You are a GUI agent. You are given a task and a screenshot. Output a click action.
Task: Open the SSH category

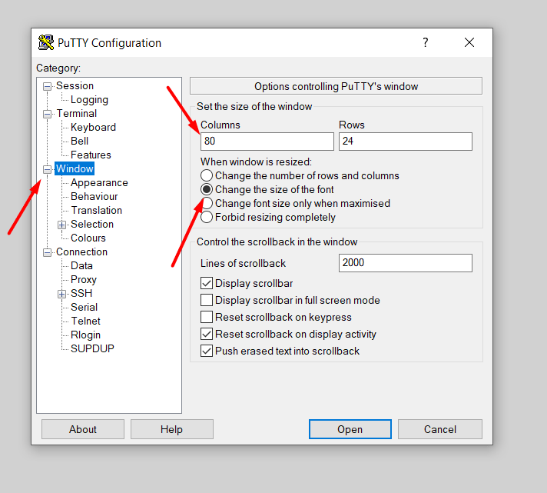click(x=81, y=293)
